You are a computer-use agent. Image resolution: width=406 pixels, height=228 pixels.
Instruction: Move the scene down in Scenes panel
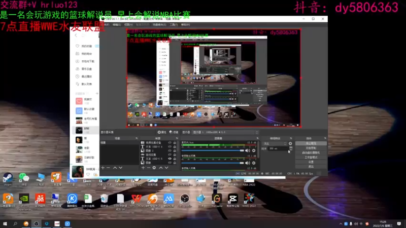pos(120,168)
